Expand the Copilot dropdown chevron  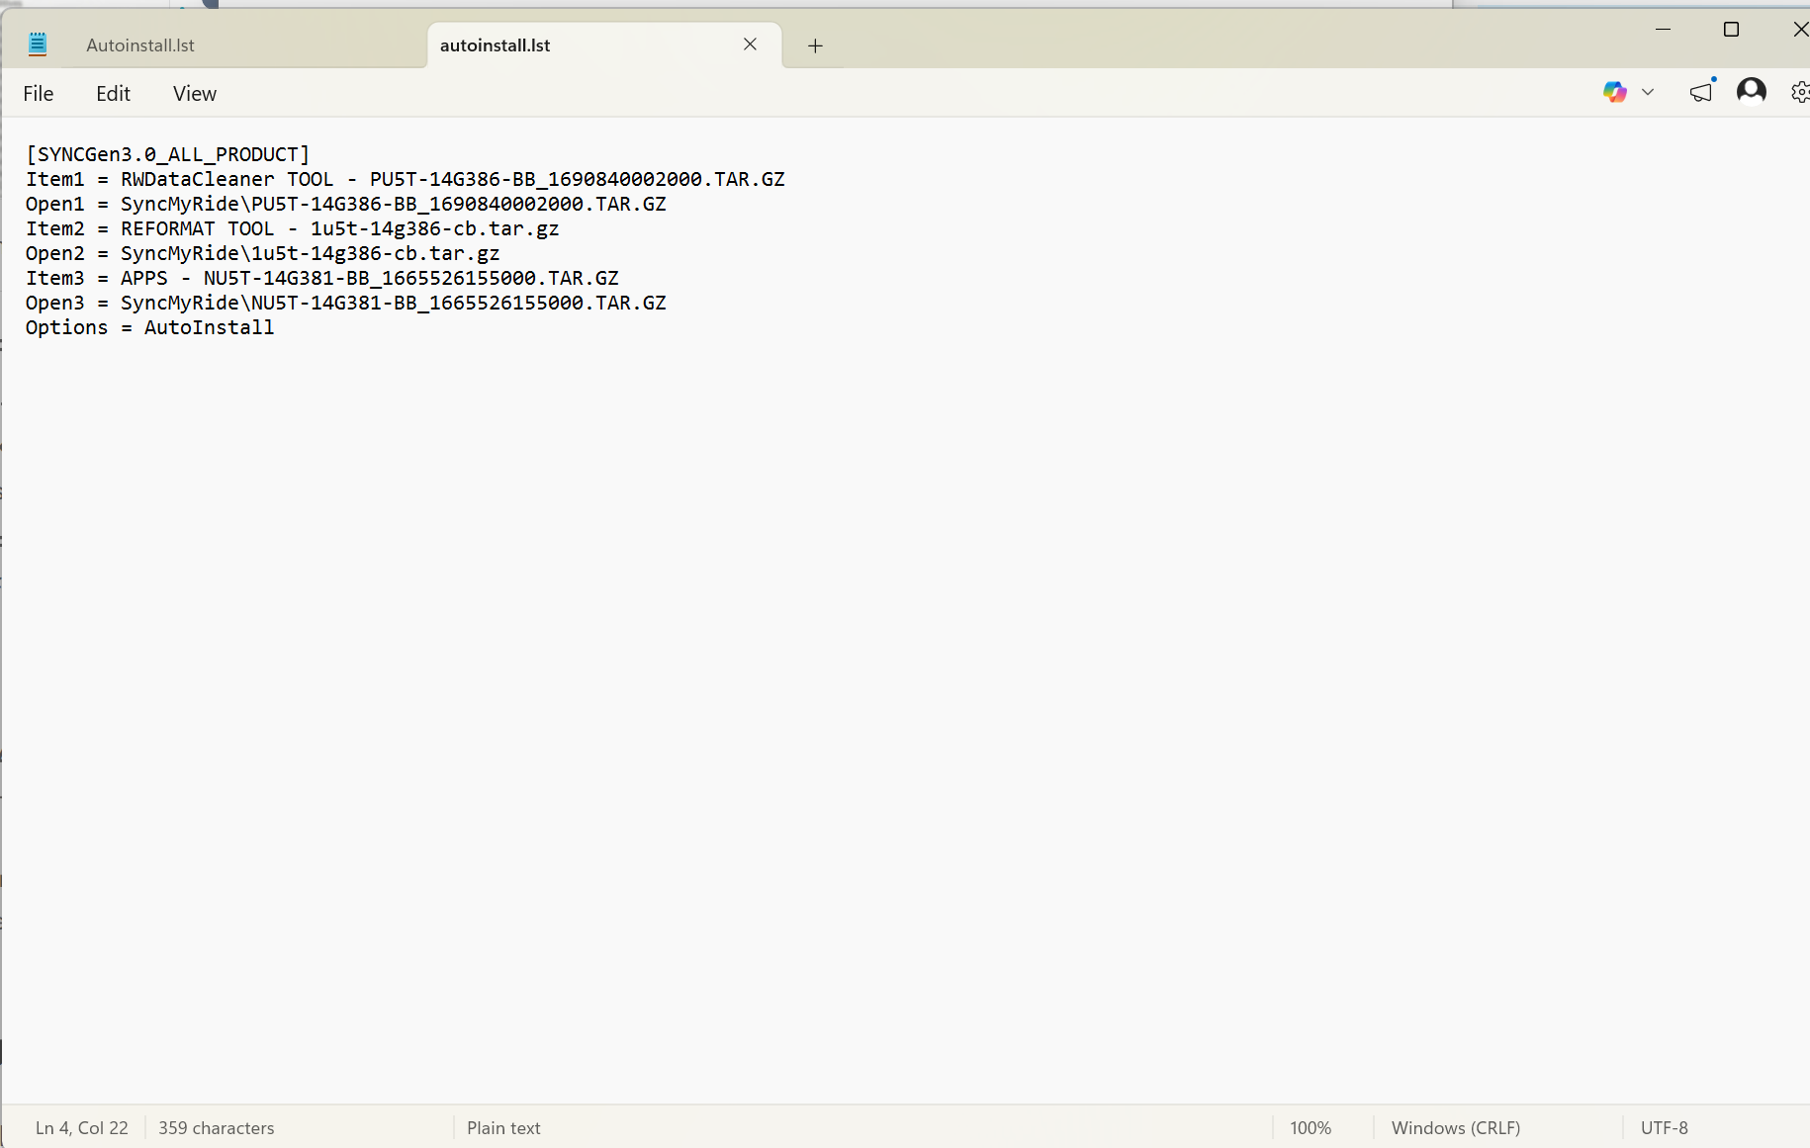1648,92
